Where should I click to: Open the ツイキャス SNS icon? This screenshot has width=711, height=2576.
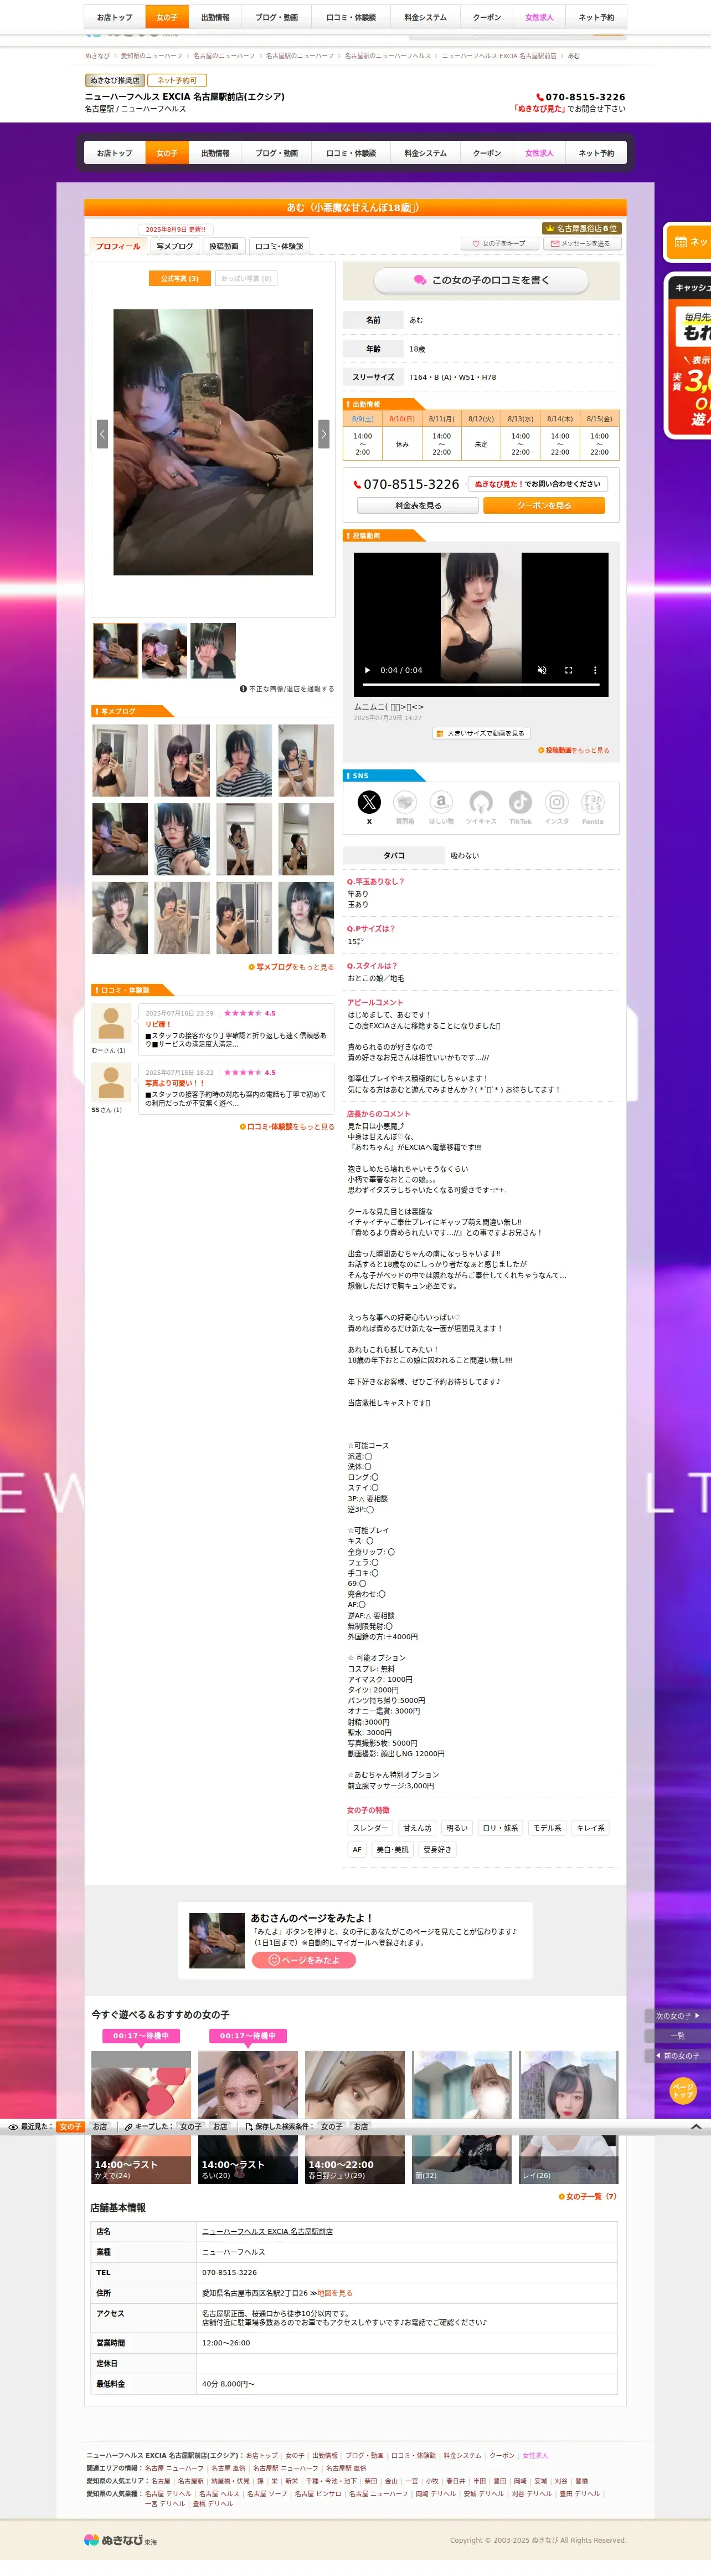481,801
